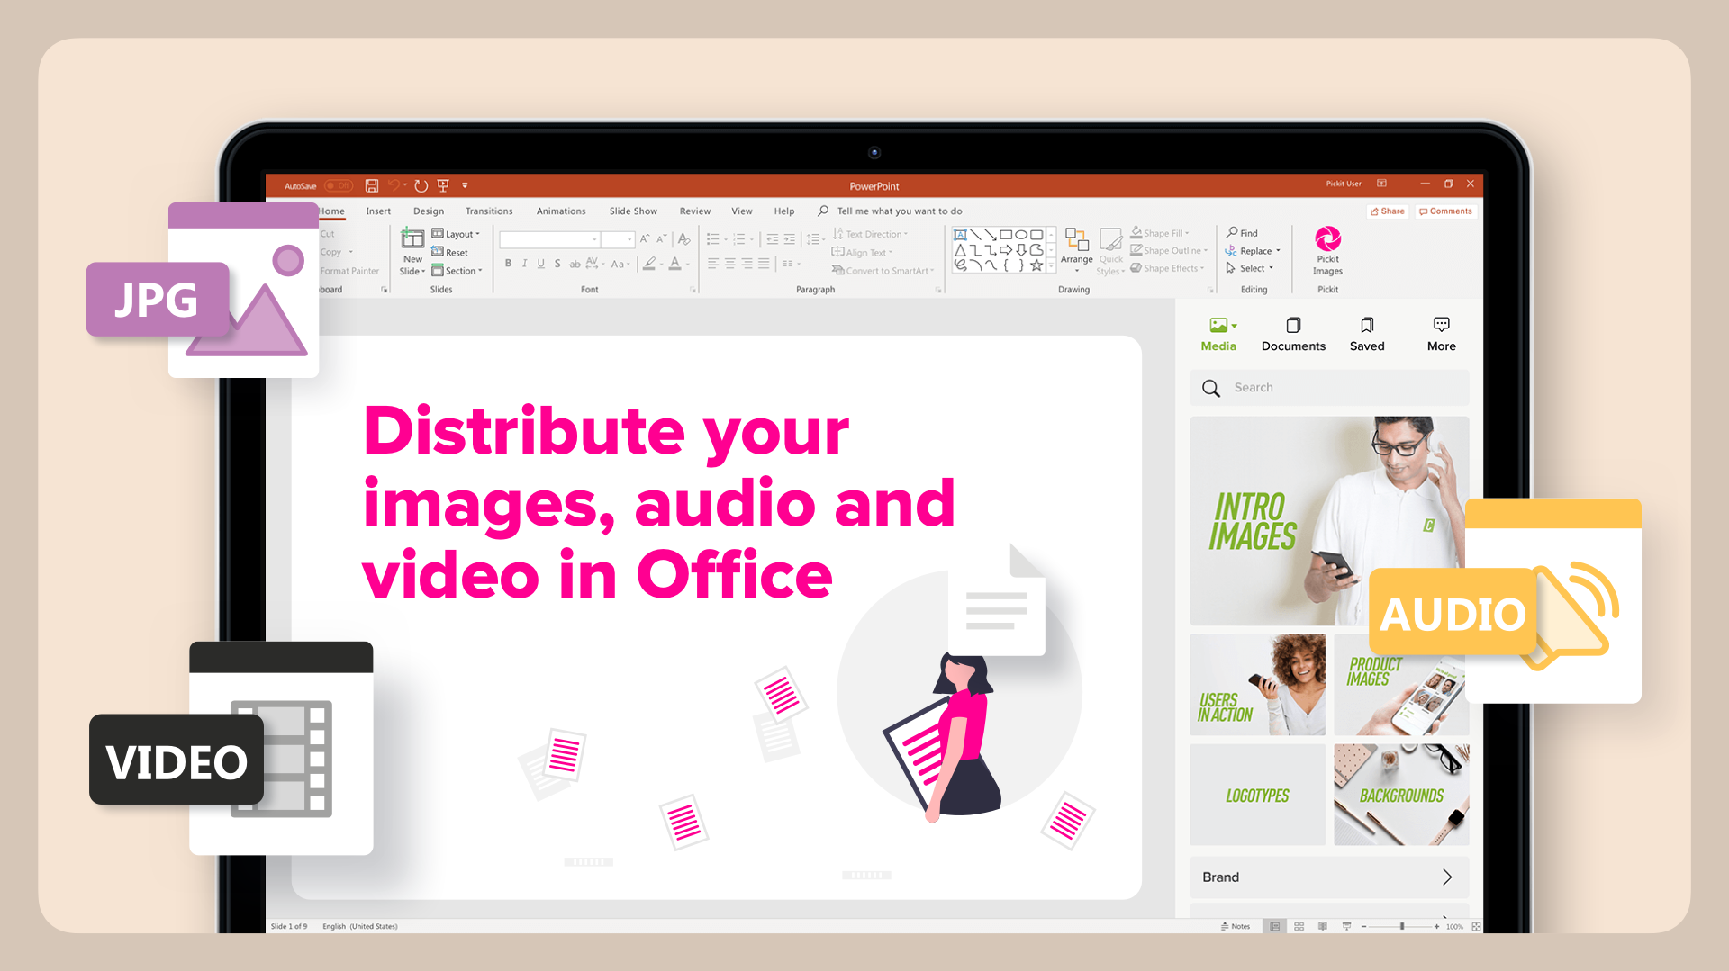Click the Select tool in Editing
The image size is (1729, 971).
(x=1250, y=268)
